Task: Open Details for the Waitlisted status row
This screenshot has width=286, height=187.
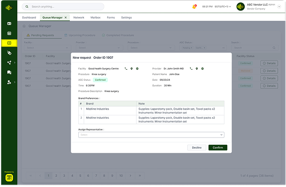Action: coord(269,71)
